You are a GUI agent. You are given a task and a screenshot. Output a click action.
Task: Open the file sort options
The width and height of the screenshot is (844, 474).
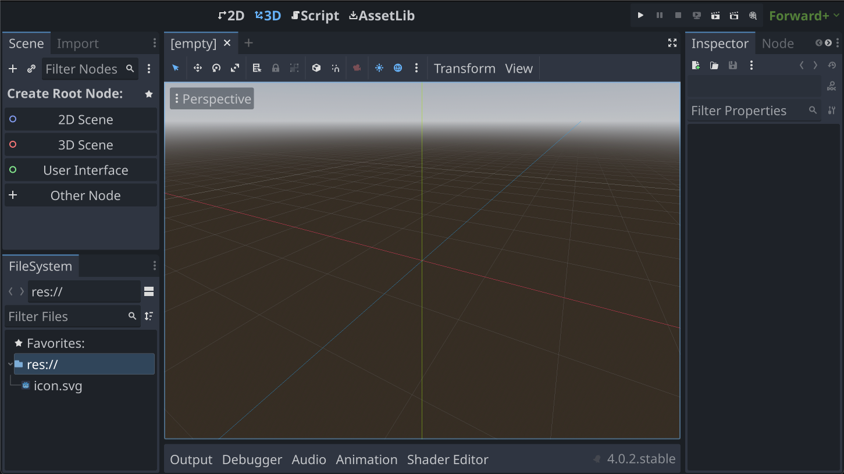coord(149,316)
